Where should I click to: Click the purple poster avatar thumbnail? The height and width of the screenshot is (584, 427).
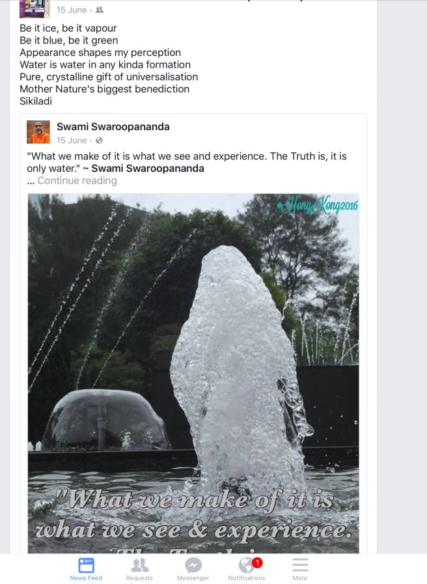[34, 9]
